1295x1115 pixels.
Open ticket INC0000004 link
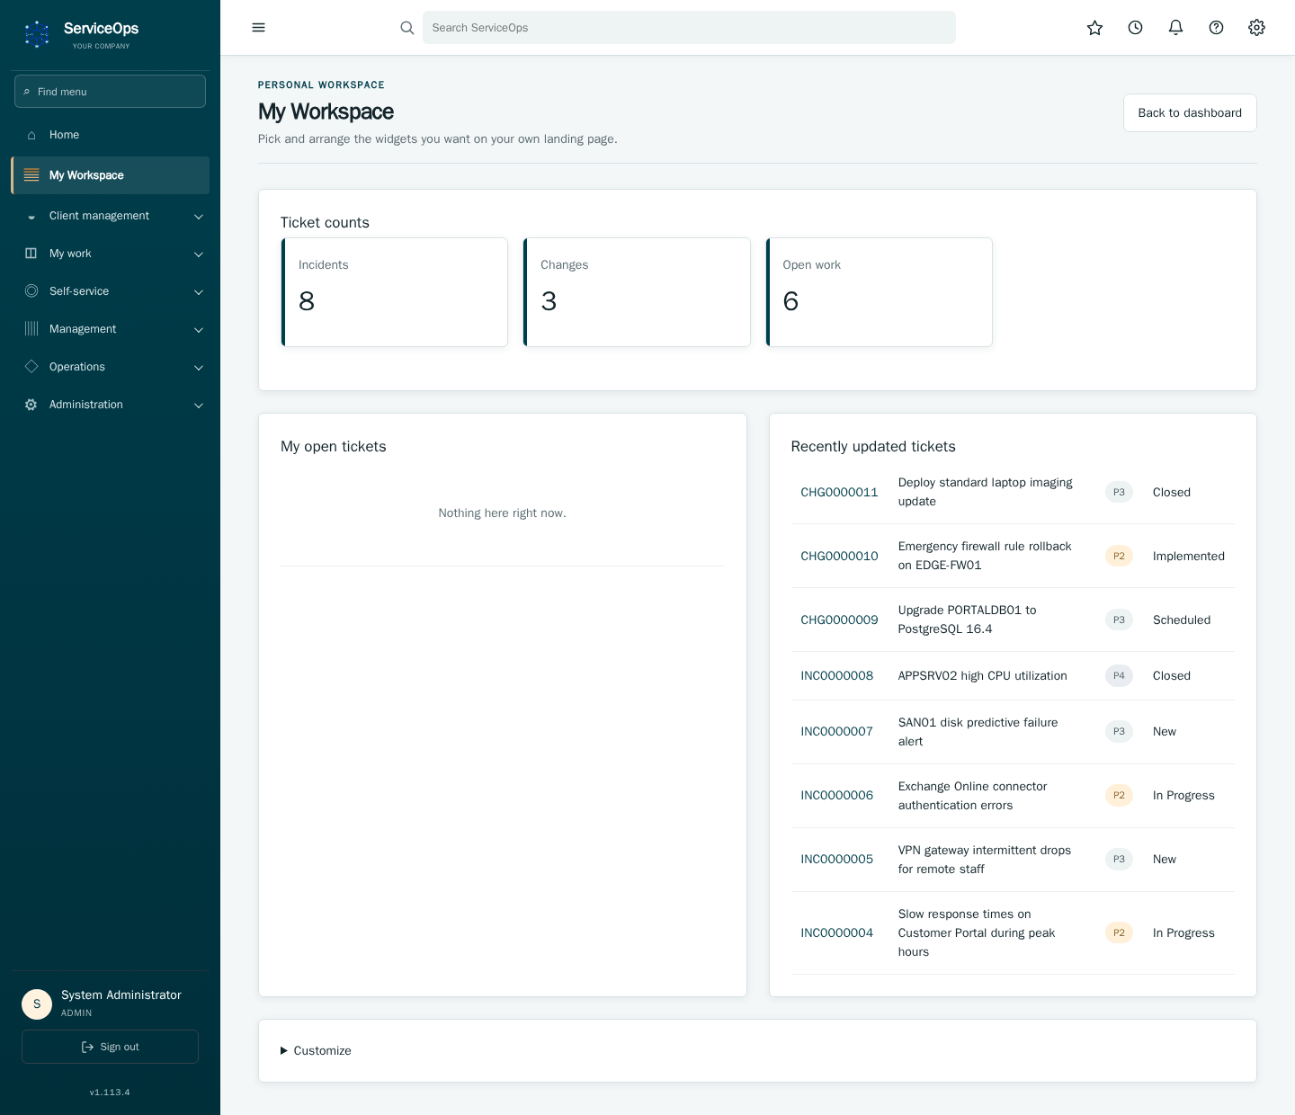click(x=836, y=932)
